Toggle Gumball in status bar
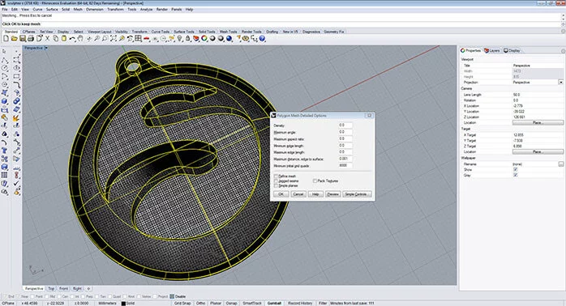The width and height of the screenshot is (566, 306). coord(274,304)
